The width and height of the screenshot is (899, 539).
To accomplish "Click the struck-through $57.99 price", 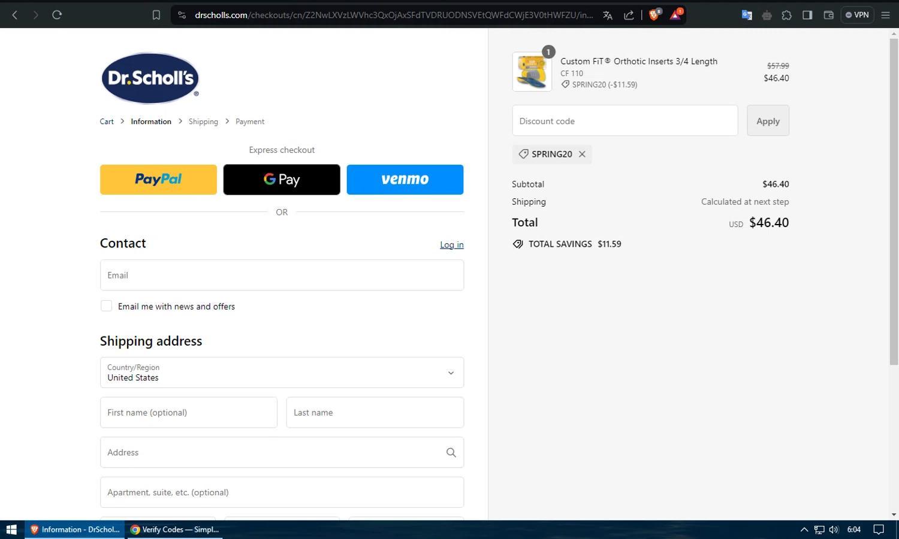I will click(778, 66).
